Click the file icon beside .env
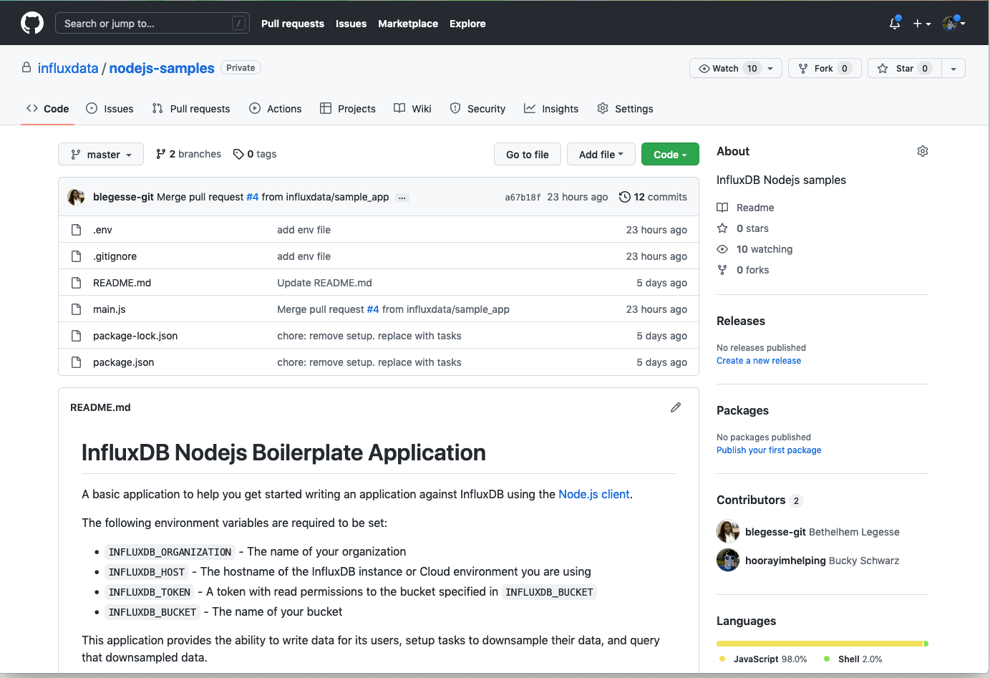 point(77,230)
